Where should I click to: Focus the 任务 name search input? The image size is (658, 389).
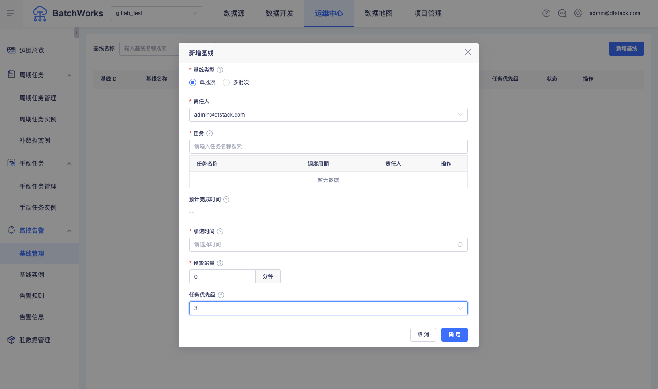tap(329, 147)
